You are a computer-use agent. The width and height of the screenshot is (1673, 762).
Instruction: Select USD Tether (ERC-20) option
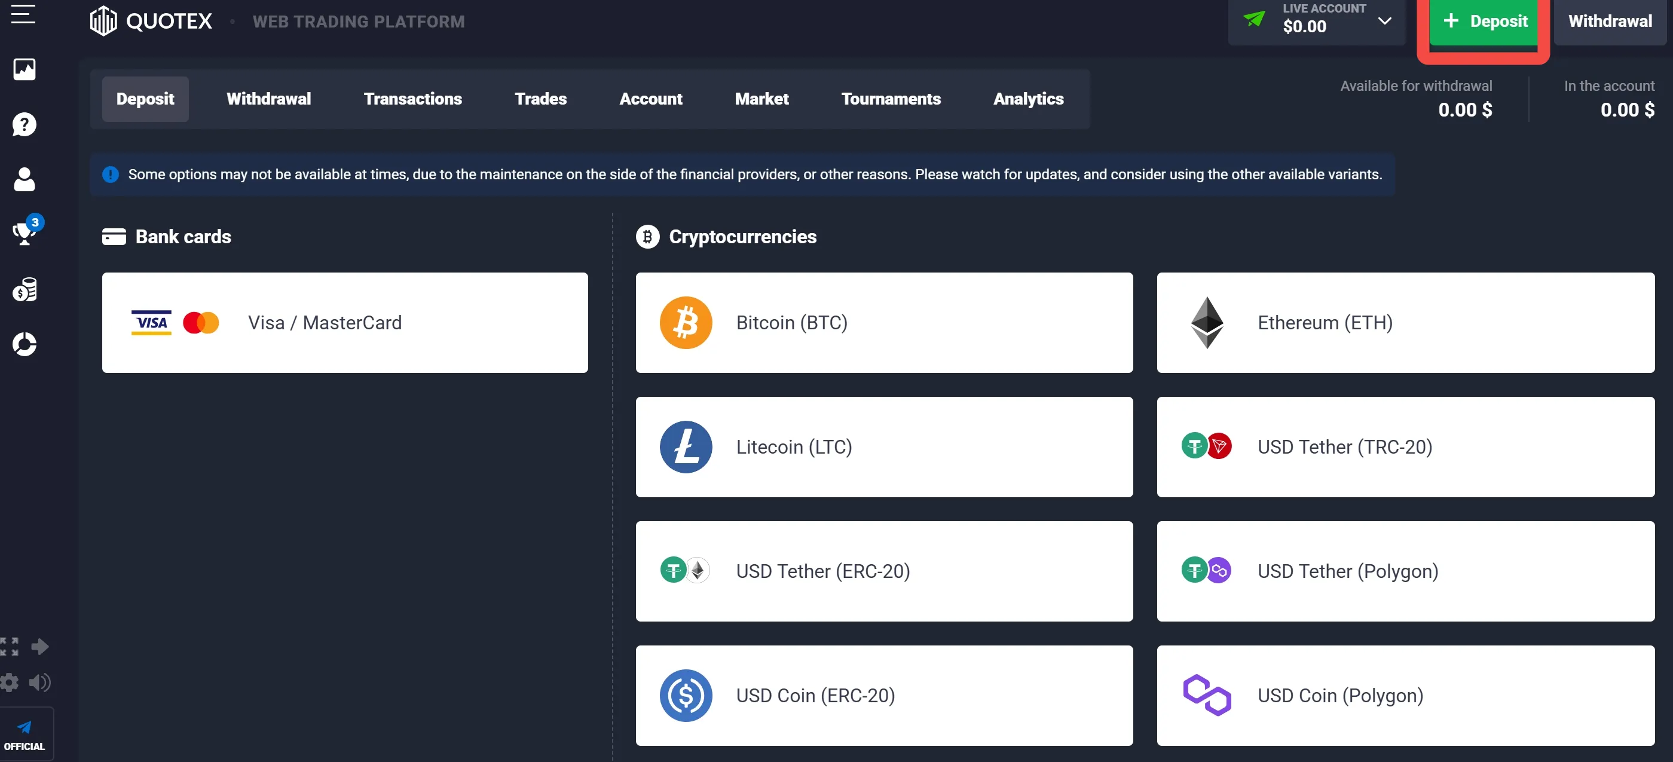coord(885,571)
